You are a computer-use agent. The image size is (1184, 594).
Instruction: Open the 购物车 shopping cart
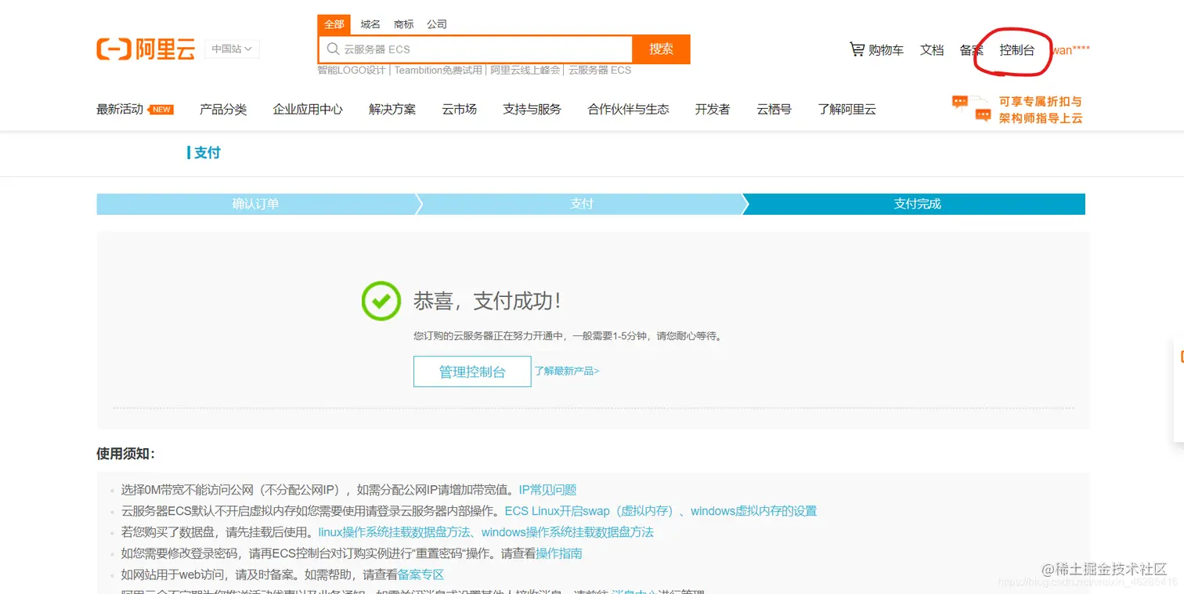click(x=877, y=49)
